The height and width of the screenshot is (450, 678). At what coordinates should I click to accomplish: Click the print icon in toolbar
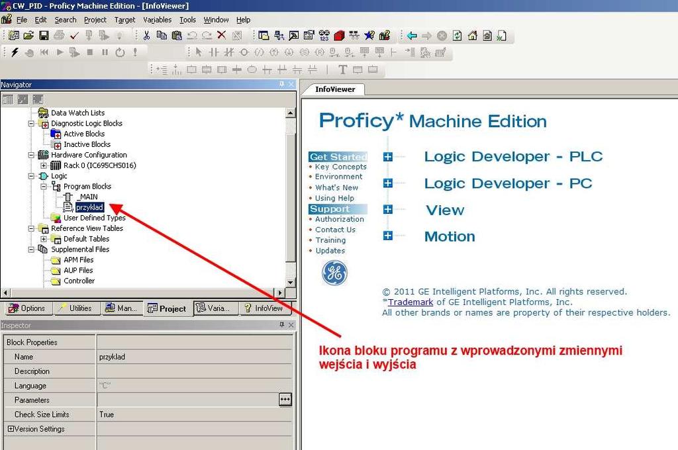(x=59, y=36)
